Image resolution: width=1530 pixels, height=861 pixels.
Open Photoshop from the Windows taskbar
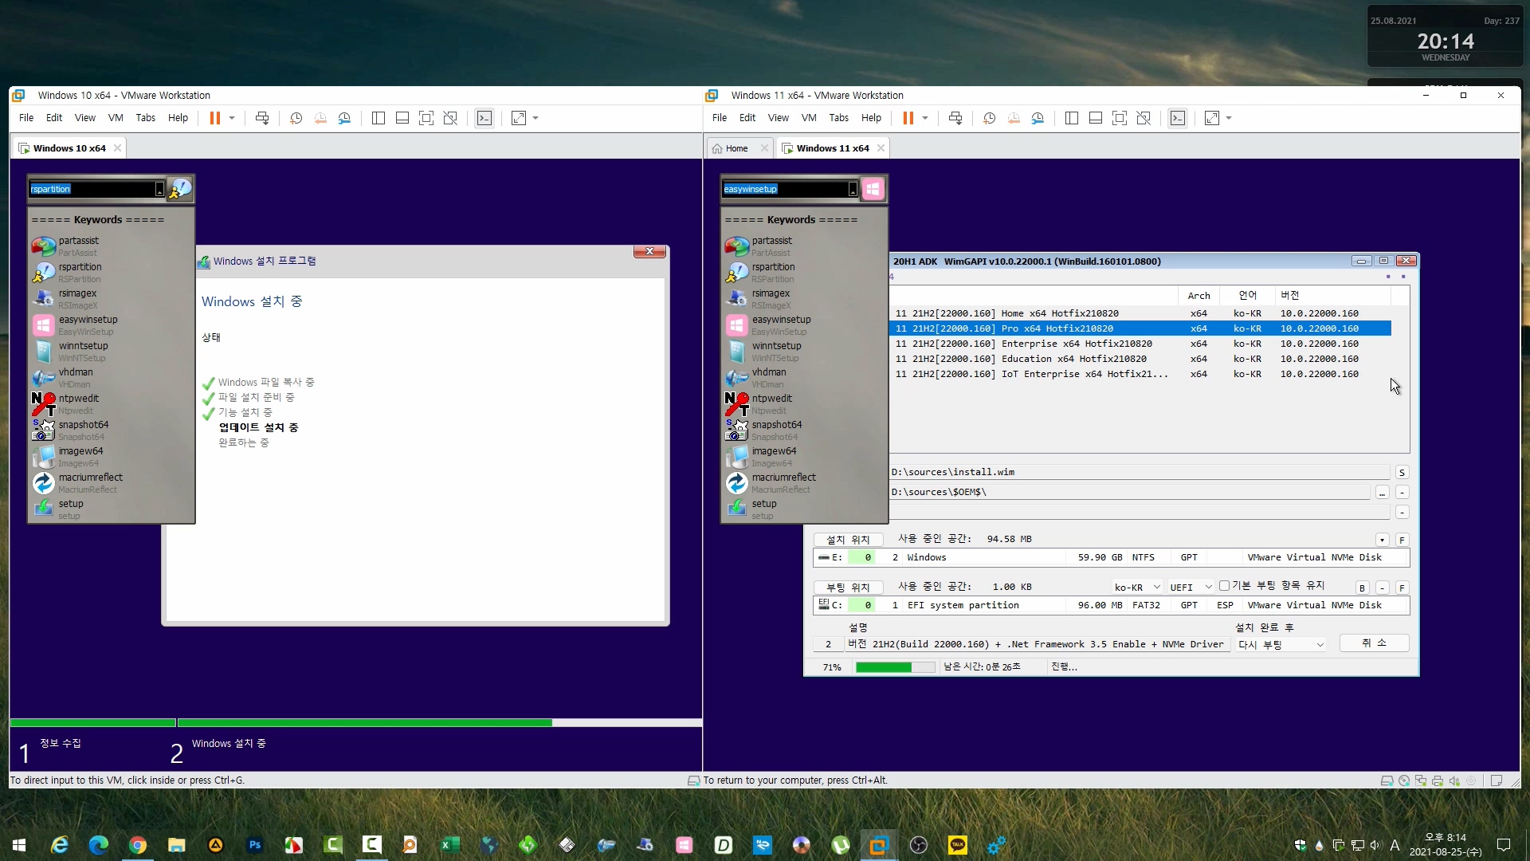click(255, 844)
